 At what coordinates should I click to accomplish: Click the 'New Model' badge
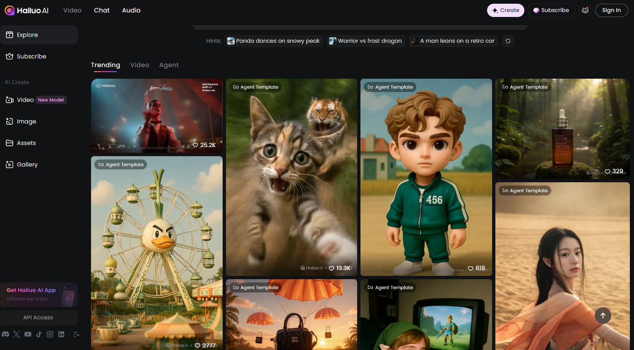tap(51, 100)
